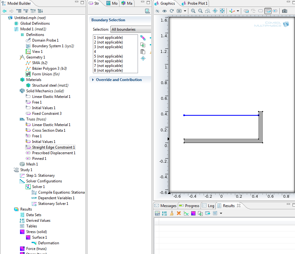Click the Reset Hiding refresh icon
The image size is (295, 254).
click(171, 11)
